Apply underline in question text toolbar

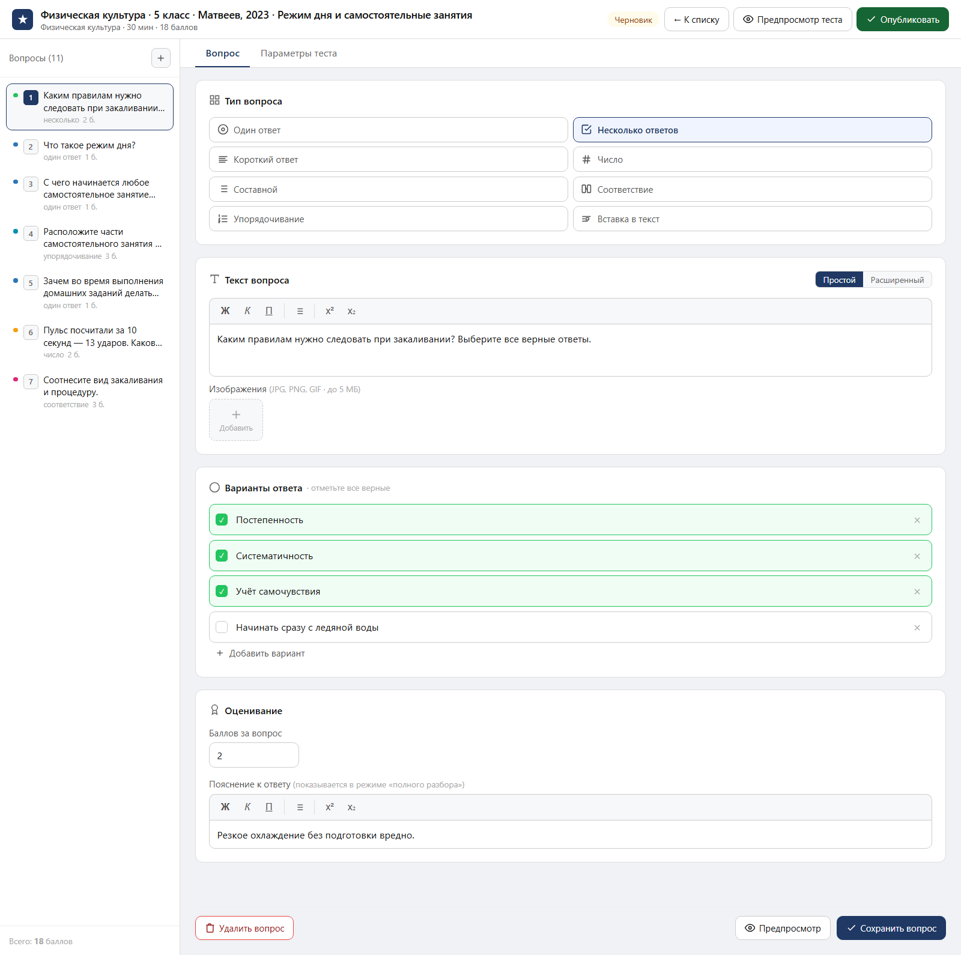click(269, 311)
